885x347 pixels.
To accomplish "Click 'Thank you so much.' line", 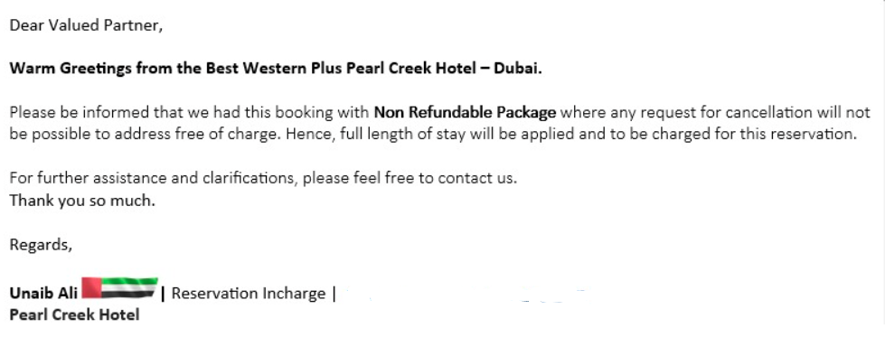I will point(82,201).
